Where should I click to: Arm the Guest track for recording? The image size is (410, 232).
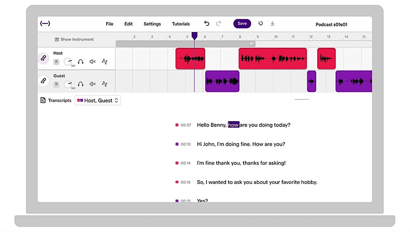click(56, 84)
